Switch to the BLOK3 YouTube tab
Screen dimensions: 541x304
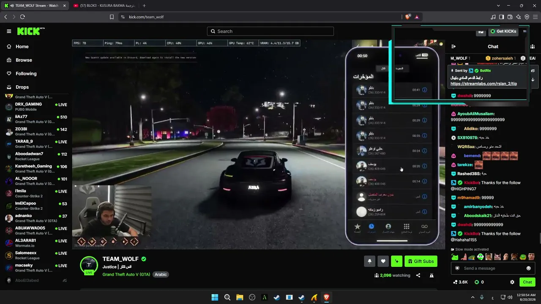104,5
